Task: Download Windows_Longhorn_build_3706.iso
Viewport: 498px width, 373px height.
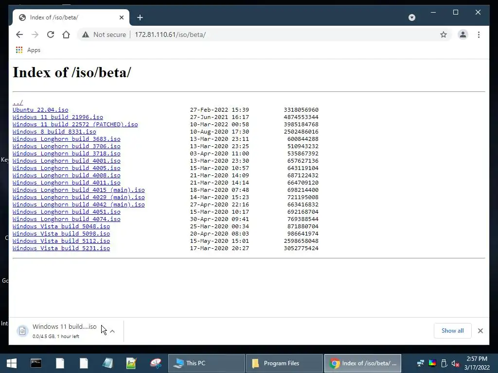Action: (x=66, y=146)
